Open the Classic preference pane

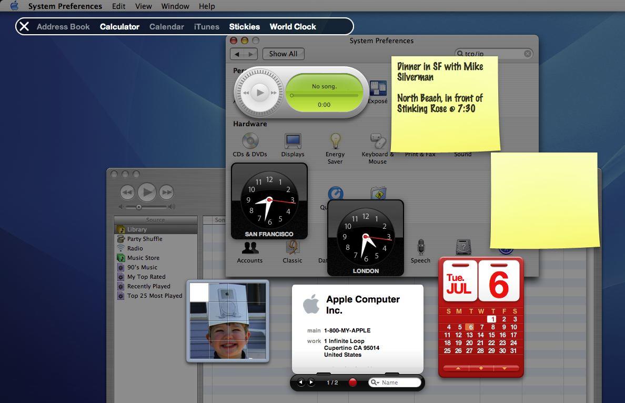(293, 253)
